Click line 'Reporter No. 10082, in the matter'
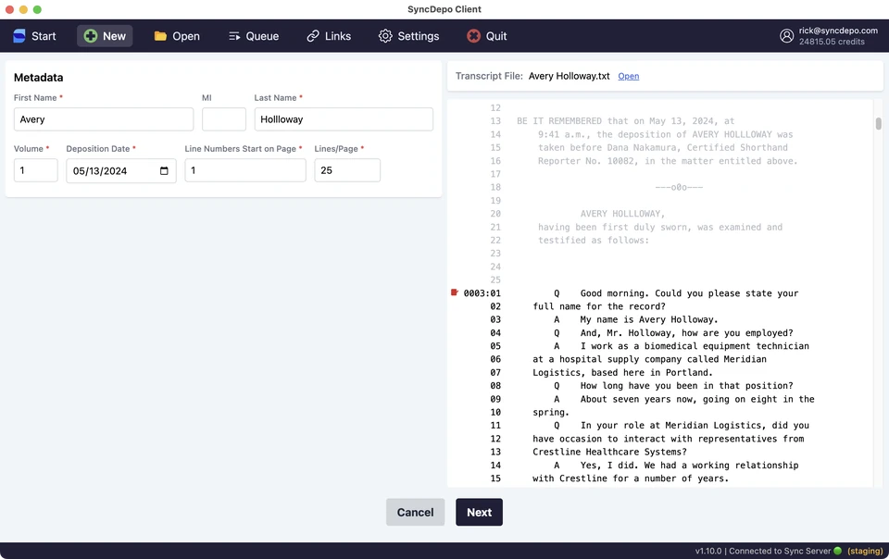This screenshot has height=559, width=889. (668, 161)
